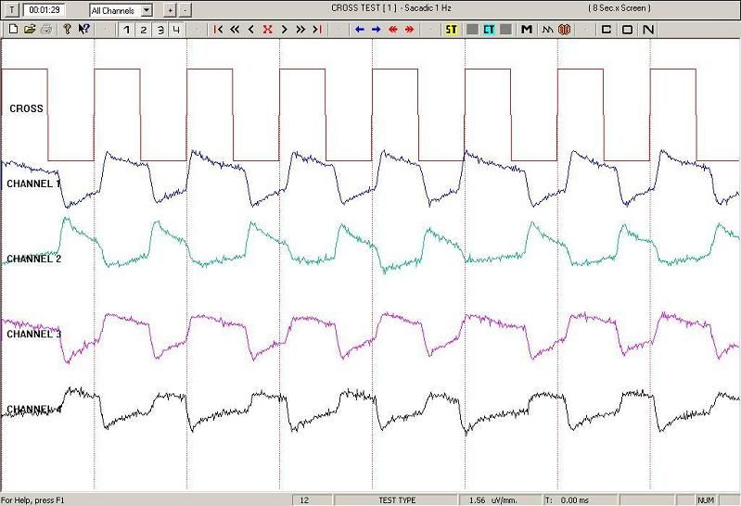This screenshot has height=506, width=741.
Task: Click 'For Help, press F1' status text
Action: pos(32,500)
